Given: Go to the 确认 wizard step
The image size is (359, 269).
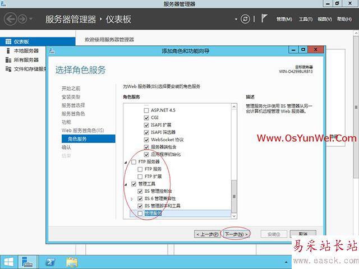Looking at the screenshot, I should click(x=66, y=147).
